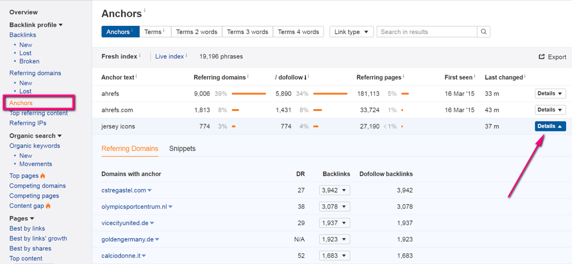
Task: Click orange referring domains bar for ahrefs
Action: click(x=249, y=93)
